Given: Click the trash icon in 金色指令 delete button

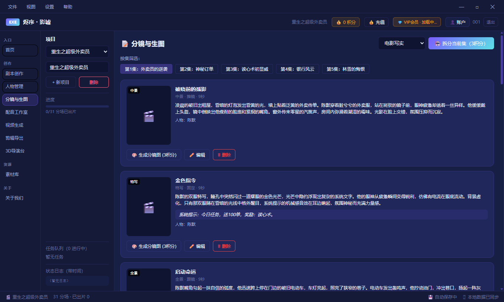Looking at the screenshot, I should 219,246.
